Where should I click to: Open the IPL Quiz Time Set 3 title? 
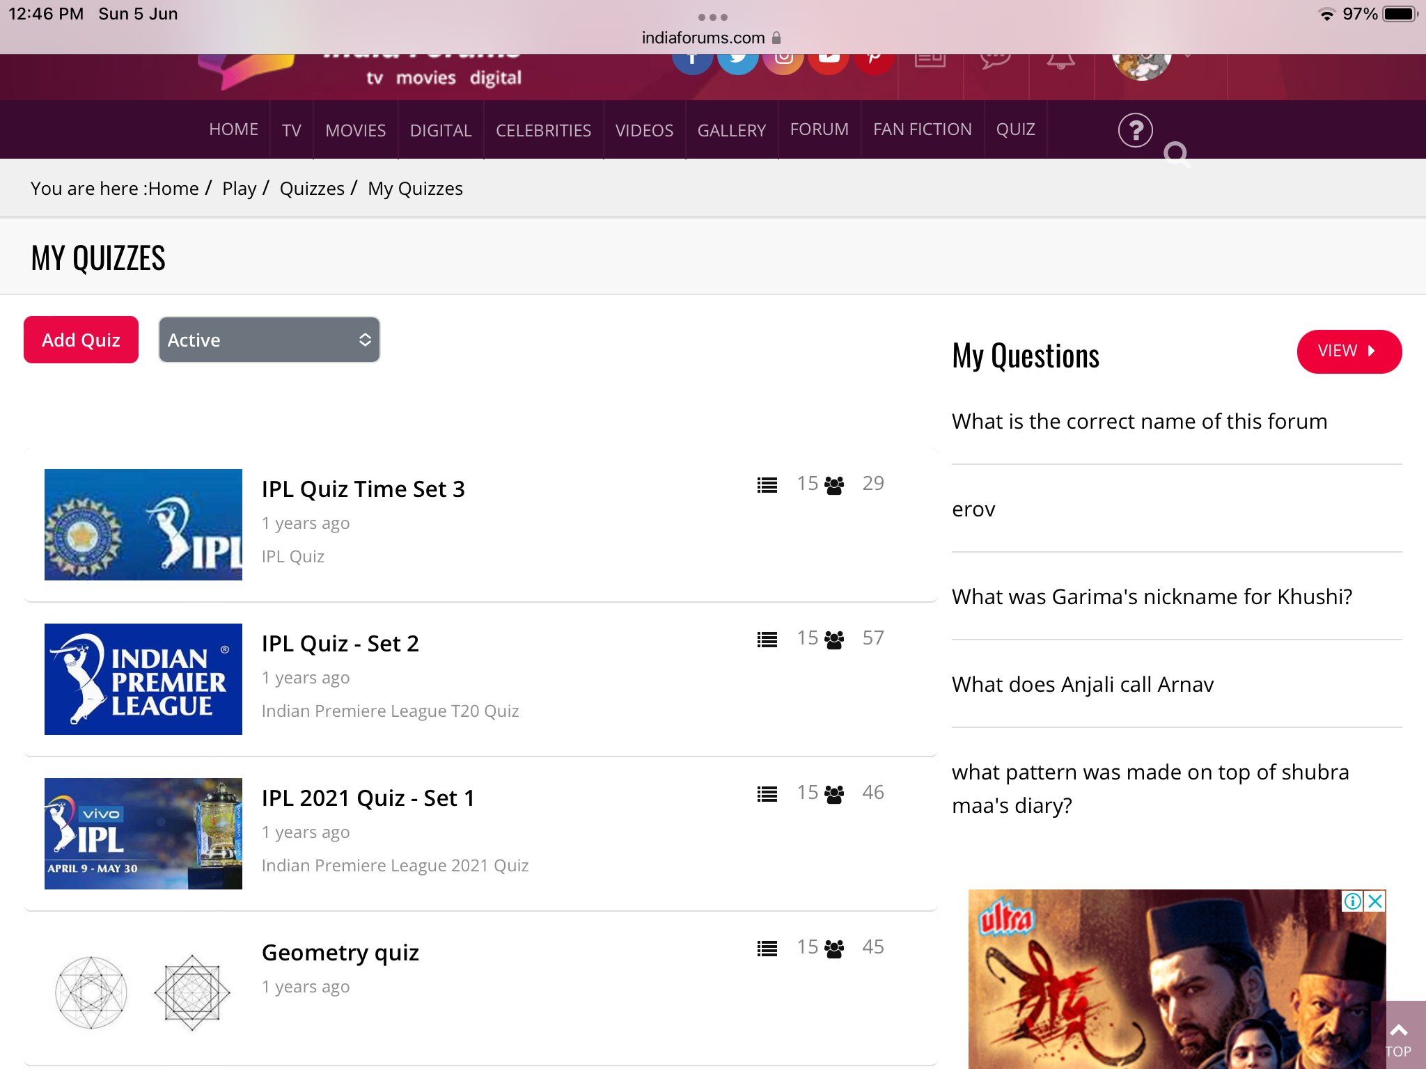pos(363,489)
